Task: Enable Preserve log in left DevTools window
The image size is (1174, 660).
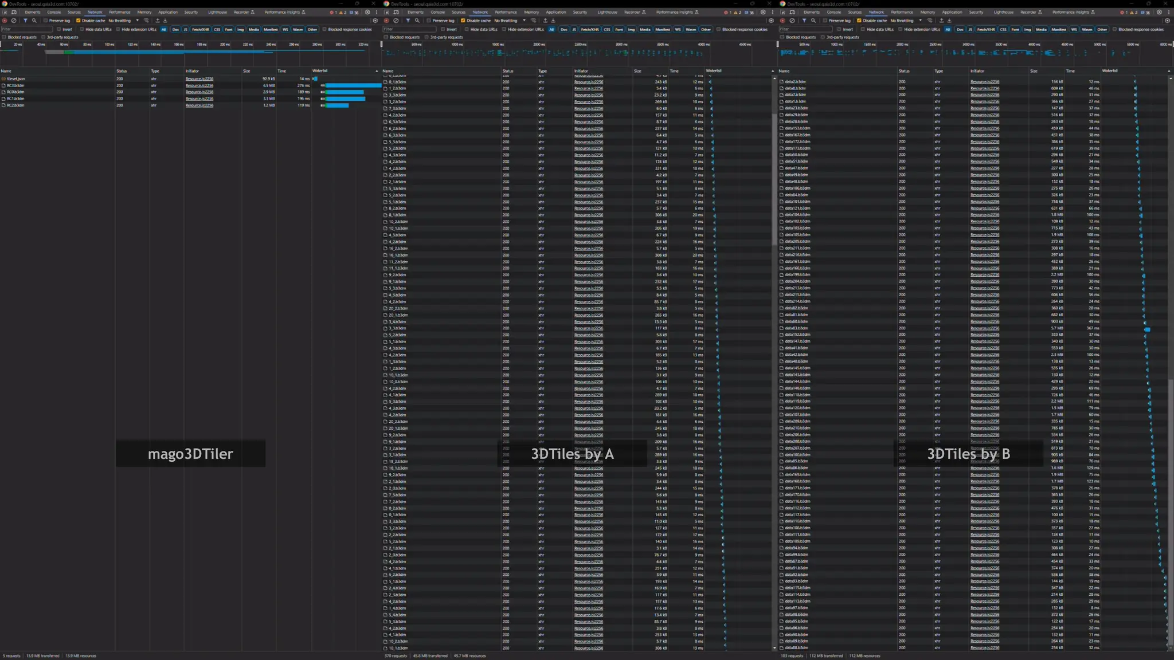Action: click(46, 21)
